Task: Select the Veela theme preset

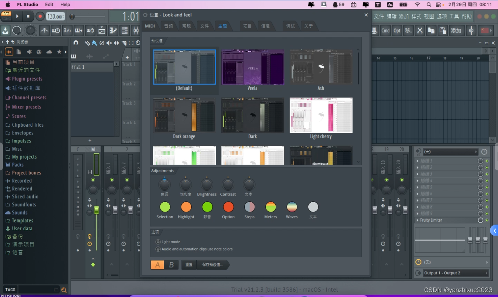Action: pos(253,70)
